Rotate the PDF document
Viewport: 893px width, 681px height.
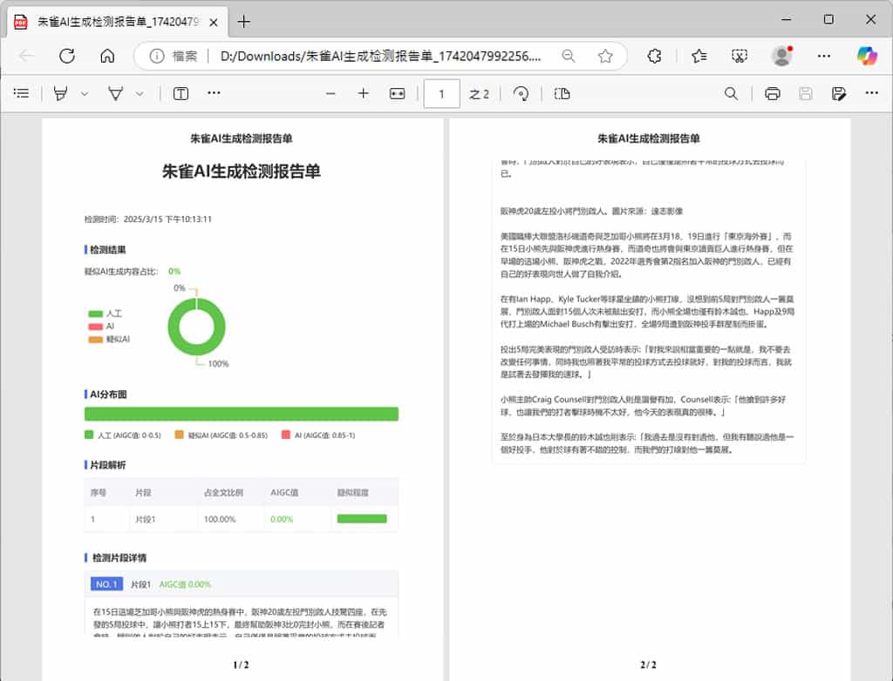pos(521,93)
